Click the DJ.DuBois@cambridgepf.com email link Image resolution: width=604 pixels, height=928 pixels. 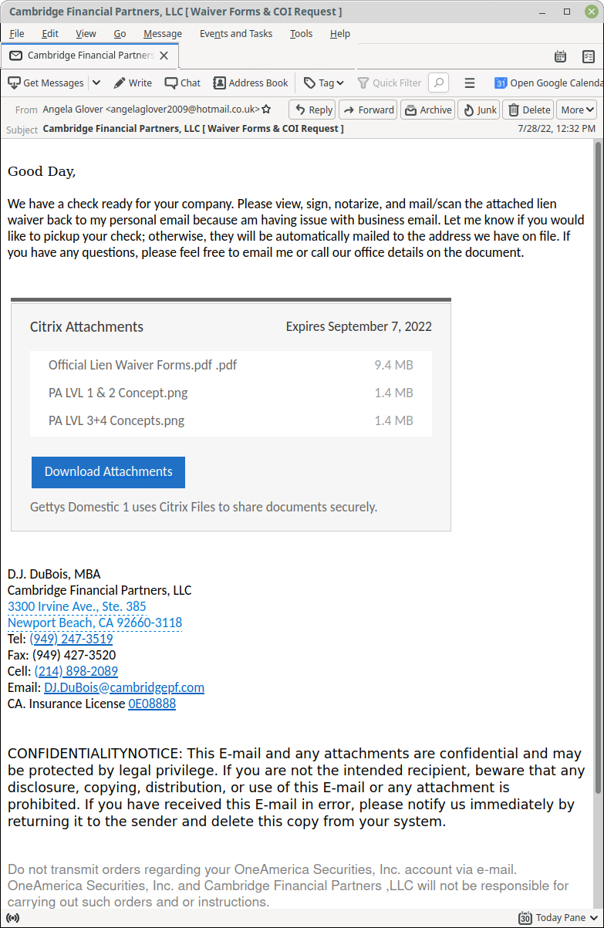[x=124, y=687]
